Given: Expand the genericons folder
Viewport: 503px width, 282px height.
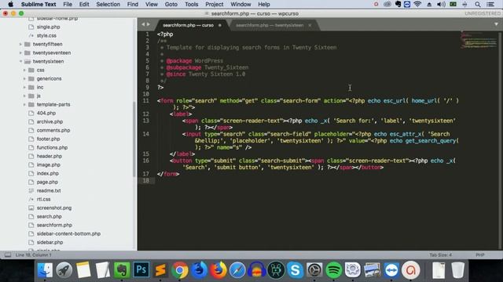Looking at the screenshot, I should (24, 78).
